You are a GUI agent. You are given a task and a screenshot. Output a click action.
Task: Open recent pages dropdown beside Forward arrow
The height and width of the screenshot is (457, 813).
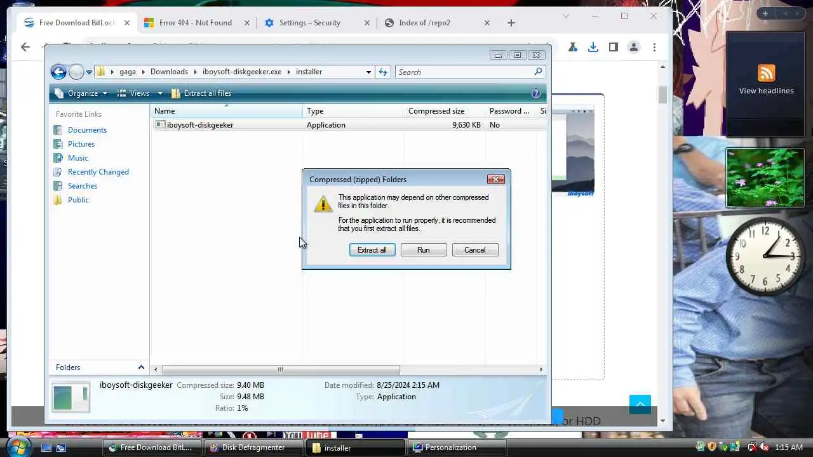(x=89, y=72)
